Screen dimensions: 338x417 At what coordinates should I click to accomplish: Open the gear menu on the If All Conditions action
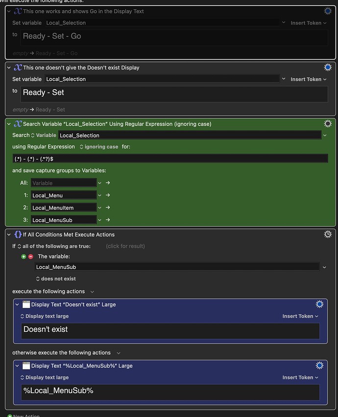[328, 234]
